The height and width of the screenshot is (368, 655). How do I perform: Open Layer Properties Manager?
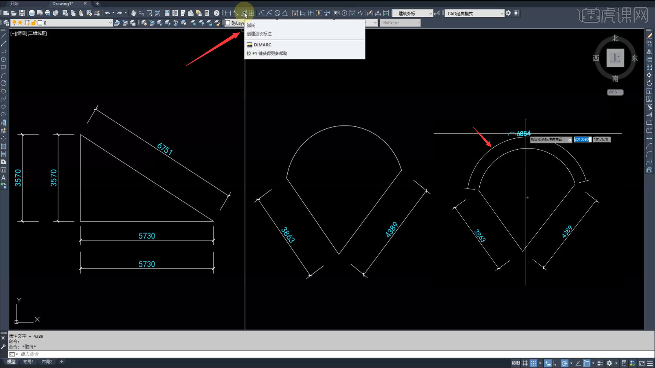[6, 23]
